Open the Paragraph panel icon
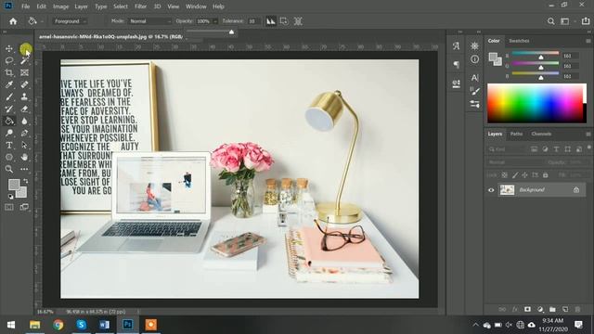The image size is (594, 334). [x=456, y=65]
